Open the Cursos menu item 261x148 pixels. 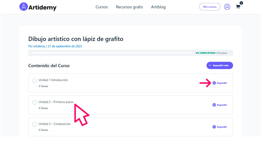click(101, 7)
